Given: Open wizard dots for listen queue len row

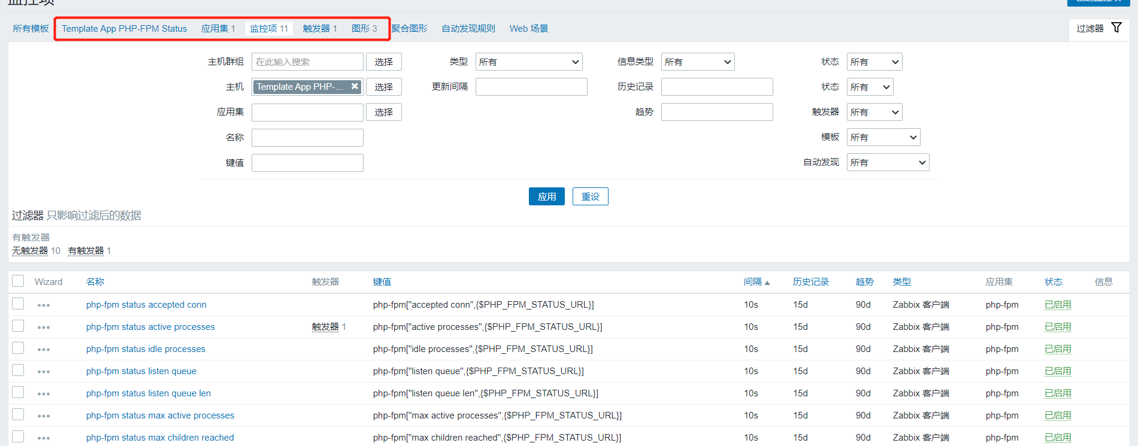Looking at the screenshot, I should coord(44,394).
